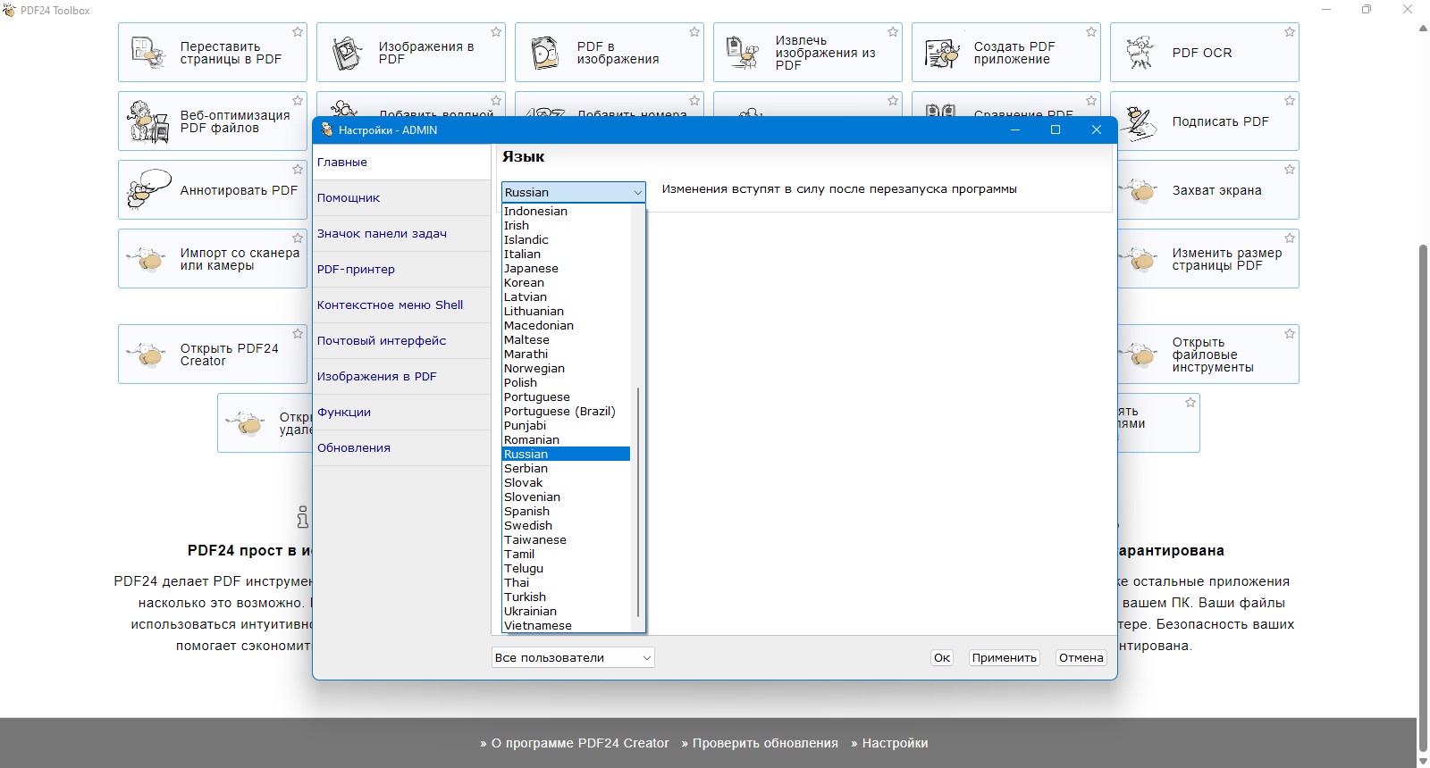Image resolution: width=1430 pixels, height=768 pixels.
Task: Open the Аннотировать PDF tool icon
Action: tap(149, 190)
